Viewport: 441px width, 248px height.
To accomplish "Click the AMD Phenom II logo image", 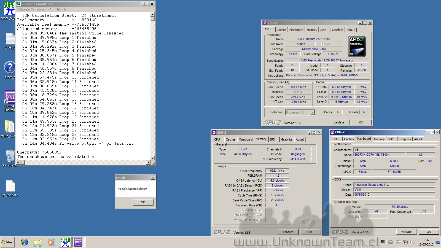I will (x=357, y=46).
